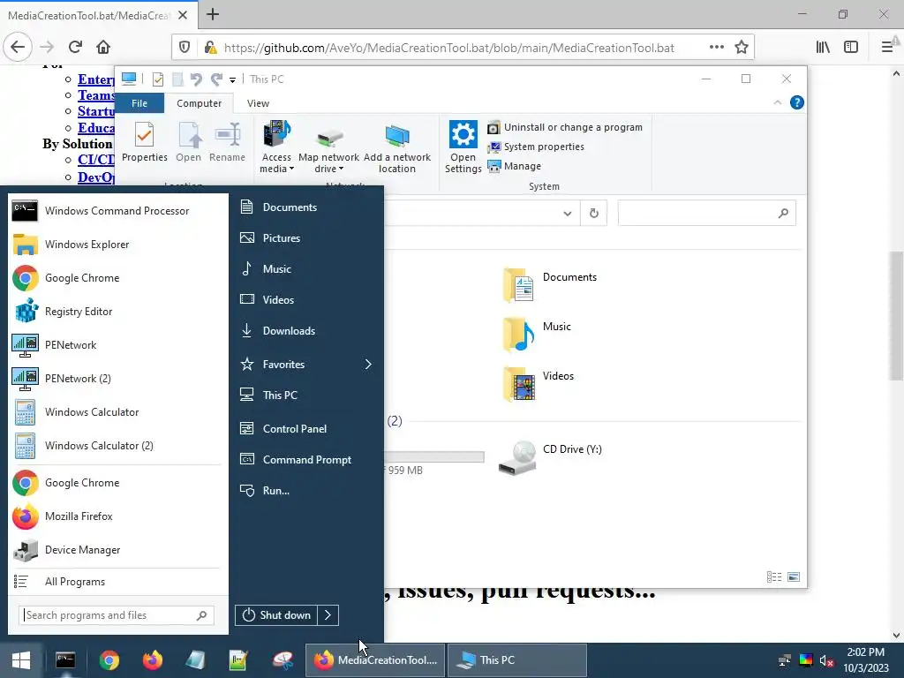Select the Music folder in This PC

(x=538, y=335)
